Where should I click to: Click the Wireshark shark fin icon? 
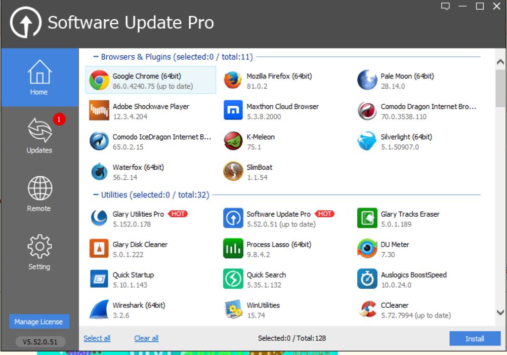pyautogui.click(x=99, y=309)
